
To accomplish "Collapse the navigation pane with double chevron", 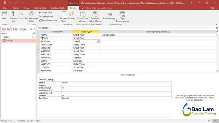I will [x=34, y=29].
